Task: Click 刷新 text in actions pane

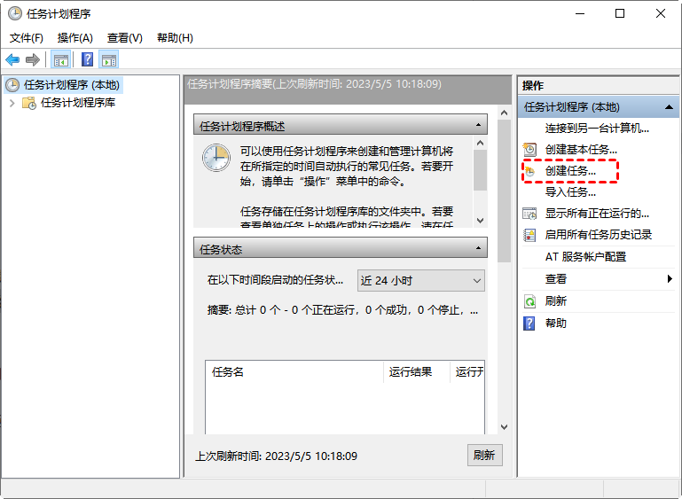Action: [556, 301]
